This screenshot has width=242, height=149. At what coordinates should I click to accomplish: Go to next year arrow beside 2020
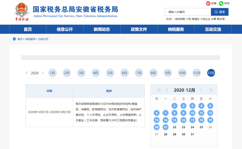click(x=43, y=73)
